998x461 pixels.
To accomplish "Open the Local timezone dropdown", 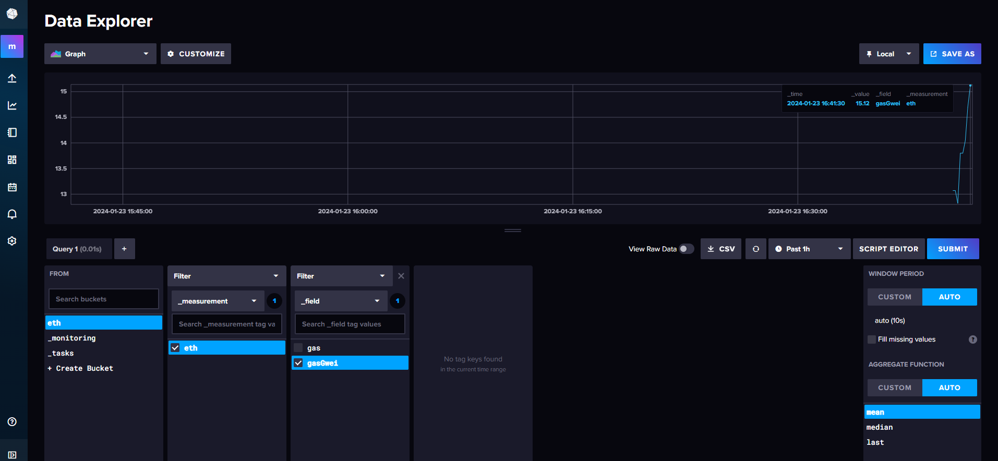I will [888, 54].
